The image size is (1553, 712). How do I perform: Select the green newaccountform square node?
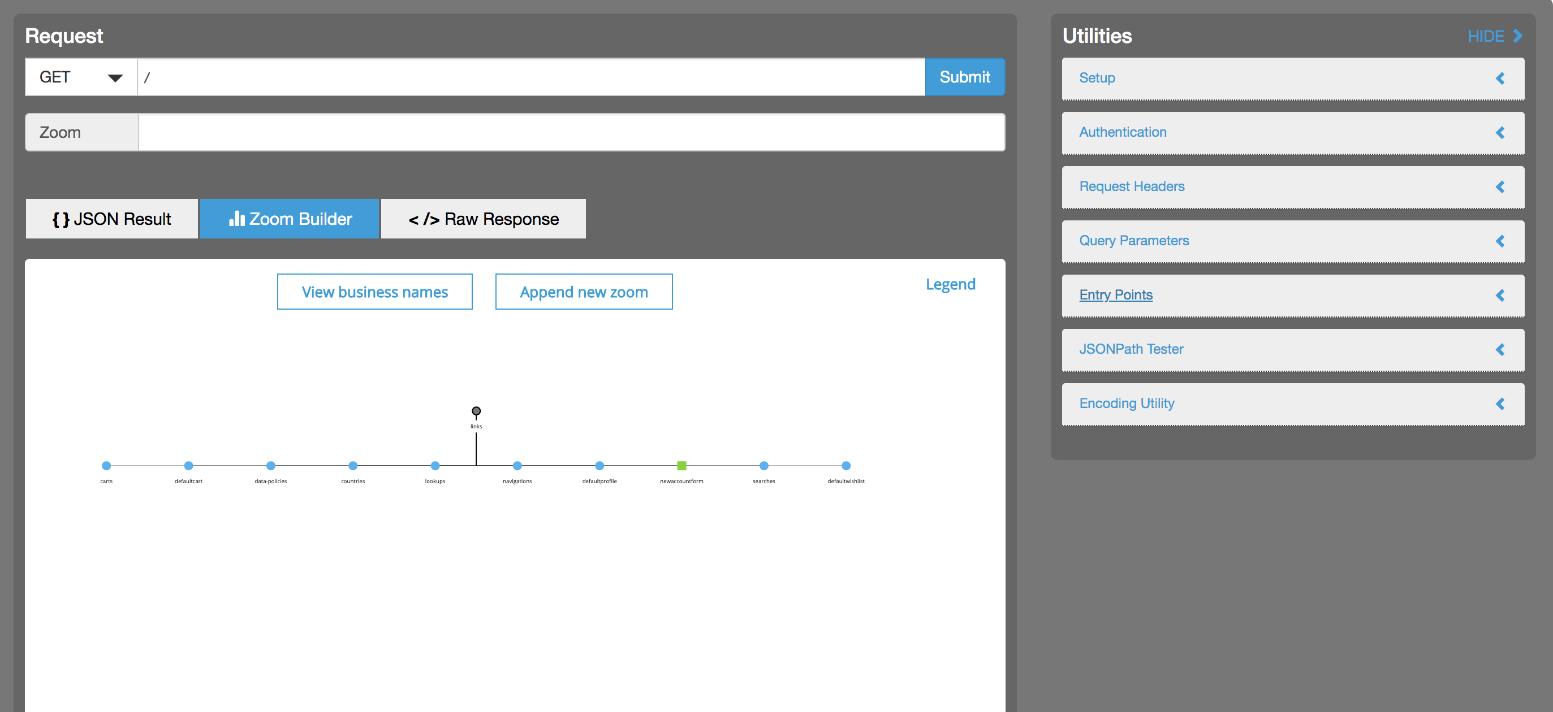(x=681, y=466)
